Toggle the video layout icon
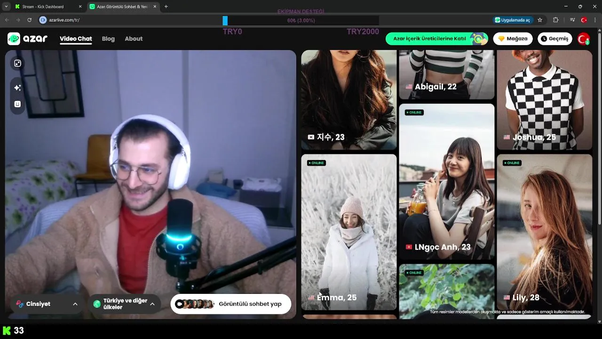 17,63
